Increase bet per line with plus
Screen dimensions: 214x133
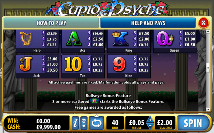pyautogui.click(x=150, y=120)
